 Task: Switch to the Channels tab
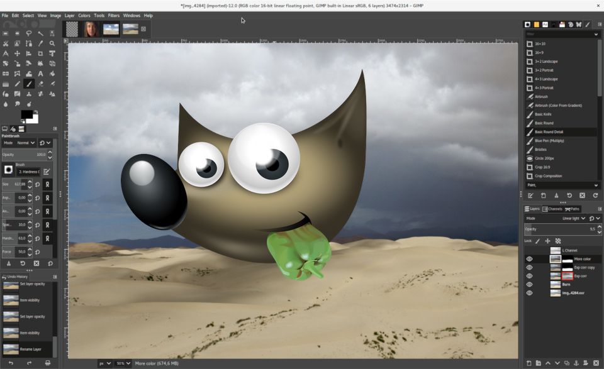pyautogui.click(x=552, y=209)
